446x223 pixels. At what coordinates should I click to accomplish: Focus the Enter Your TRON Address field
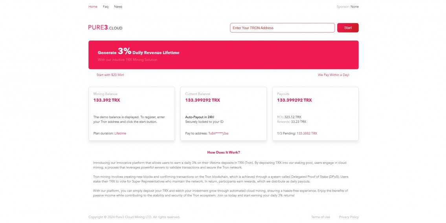coord(282,28)
